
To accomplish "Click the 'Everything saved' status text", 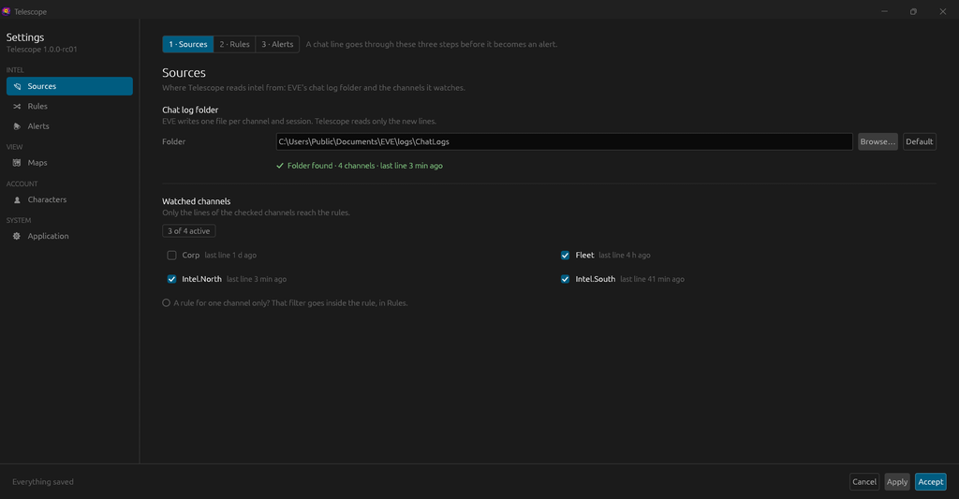I will pos(43,482).
